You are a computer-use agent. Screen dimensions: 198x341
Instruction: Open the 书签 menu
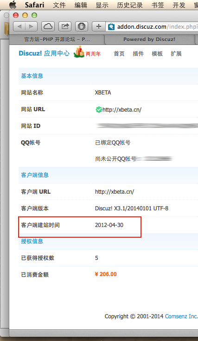pos(158,5)
